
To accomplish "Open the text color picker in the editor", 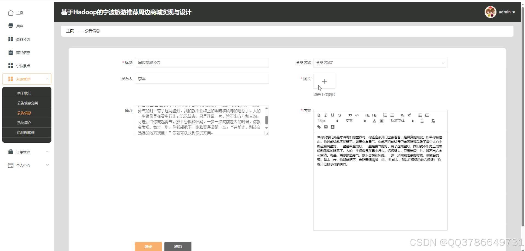I will click(x=374, y=121).
